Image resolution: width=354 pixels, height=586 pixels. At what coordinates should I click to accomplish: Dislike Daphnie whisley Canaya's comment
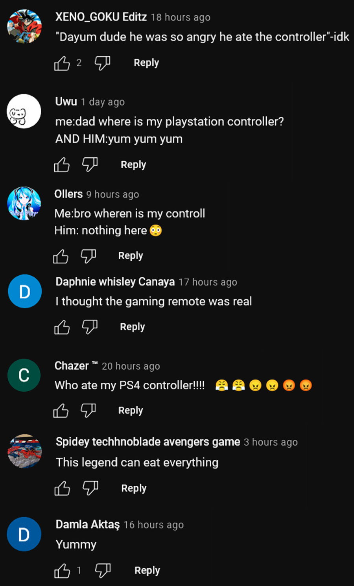pyautogui.click(x=90, y=327)
